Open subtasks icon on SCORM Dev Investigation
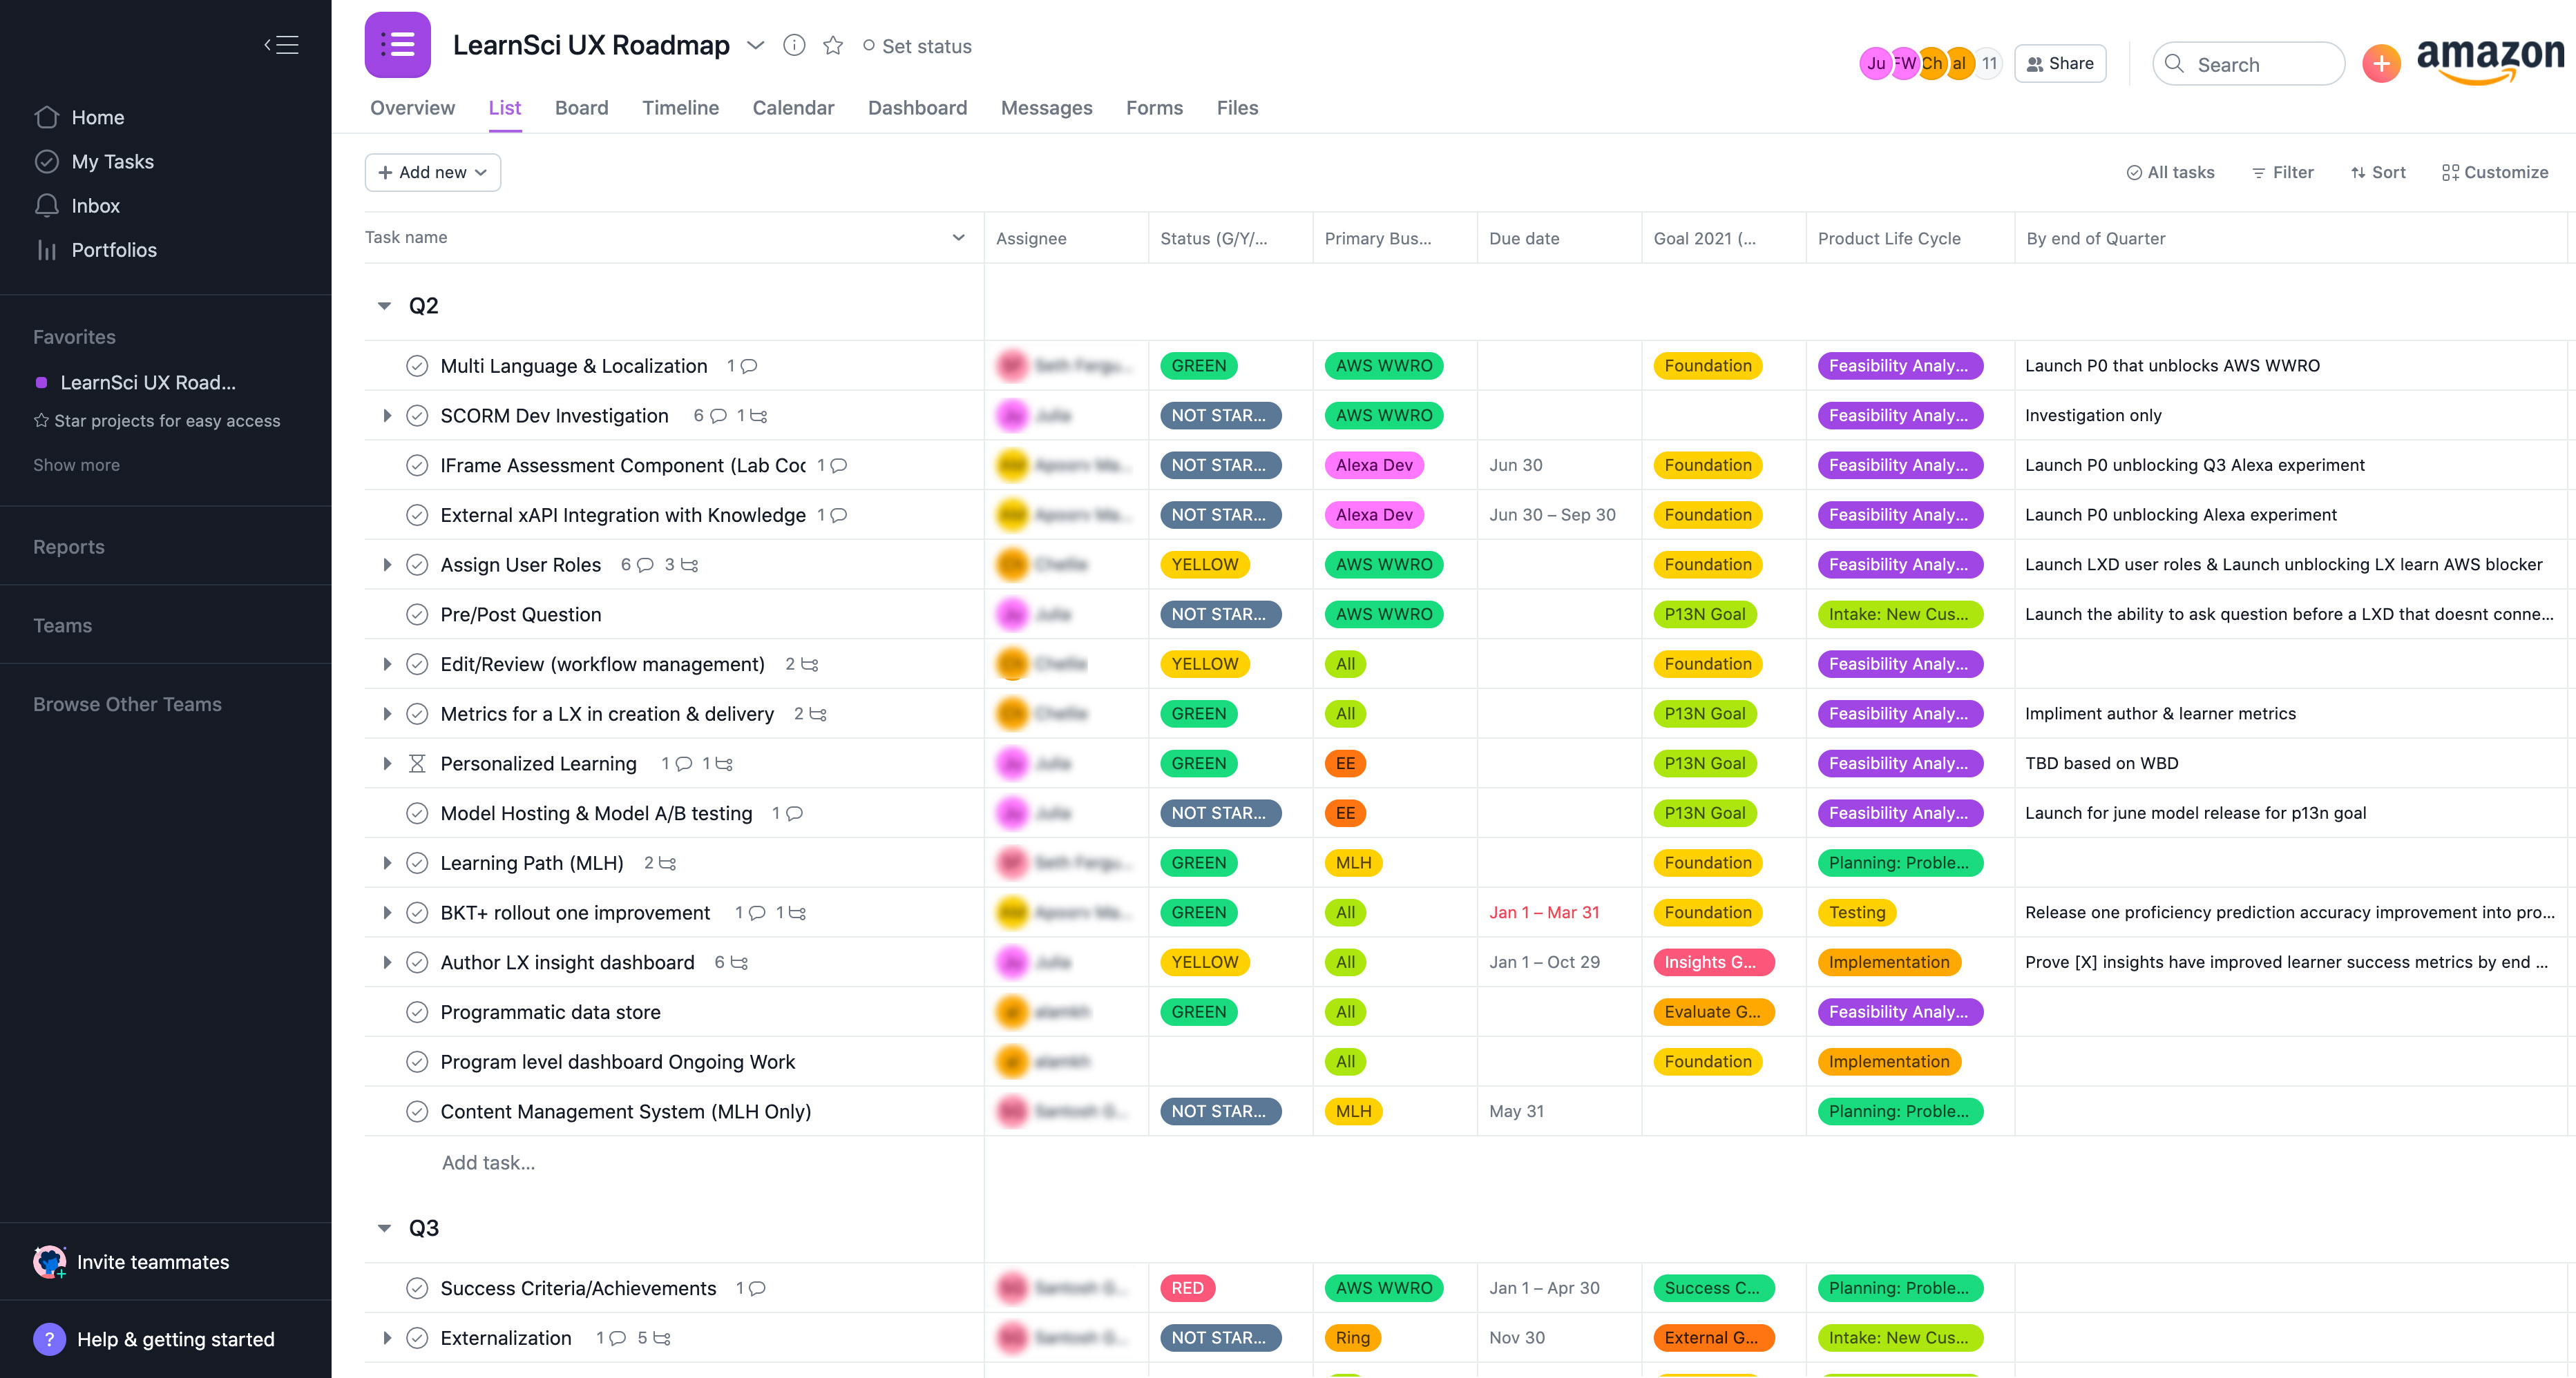The width and height of the screenshot is (2576, 1378). [759, 416]
